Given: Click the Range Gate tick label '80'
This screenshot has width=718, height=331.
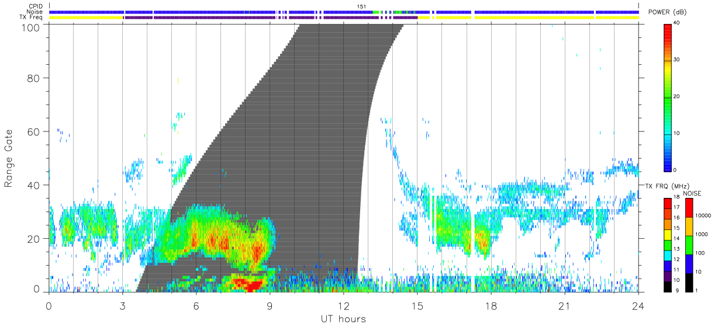Looking at the screenshot, I should coord(34,78).
